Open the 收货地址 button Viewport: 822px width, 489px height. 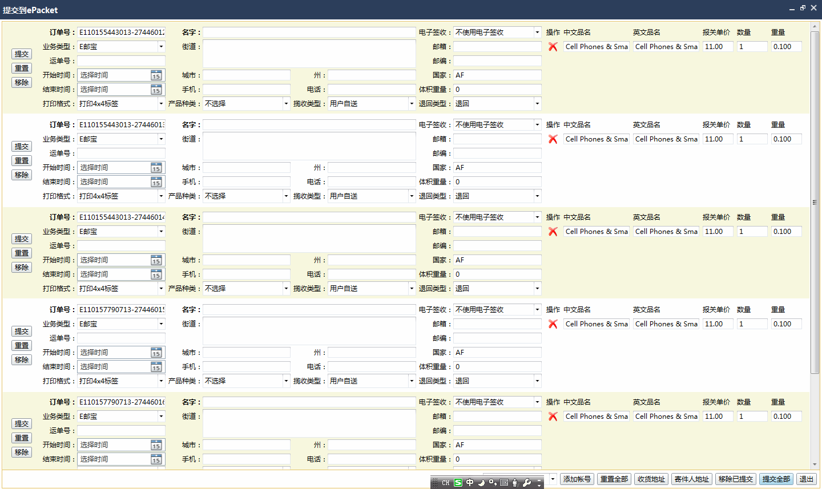(651, 479)
